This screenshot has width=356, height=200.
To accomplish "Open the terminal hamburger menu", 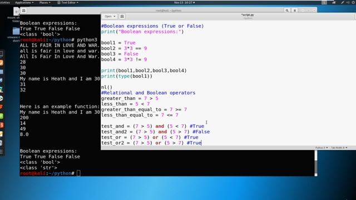I will (x=295, y=11).
